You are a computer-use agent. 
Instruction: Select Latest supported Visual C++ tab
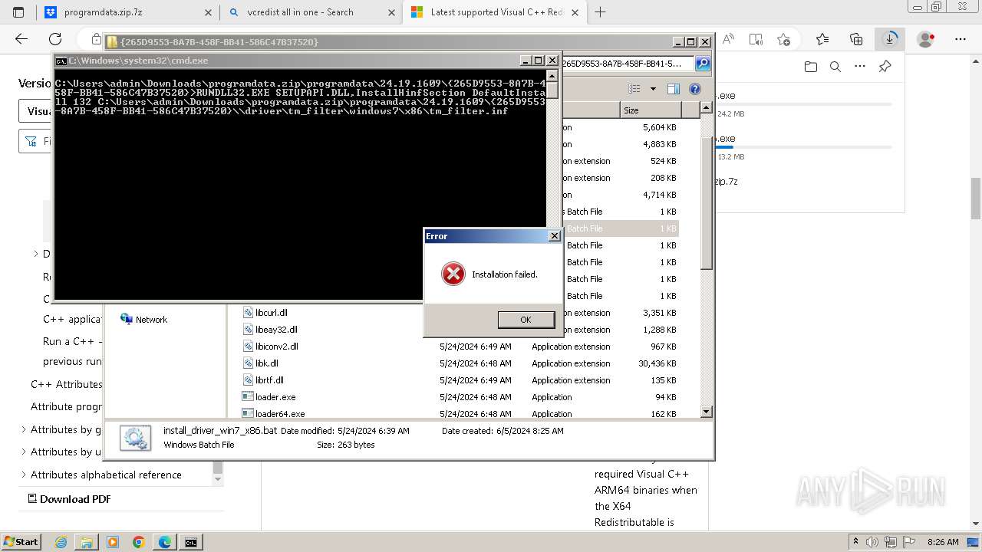496,12
